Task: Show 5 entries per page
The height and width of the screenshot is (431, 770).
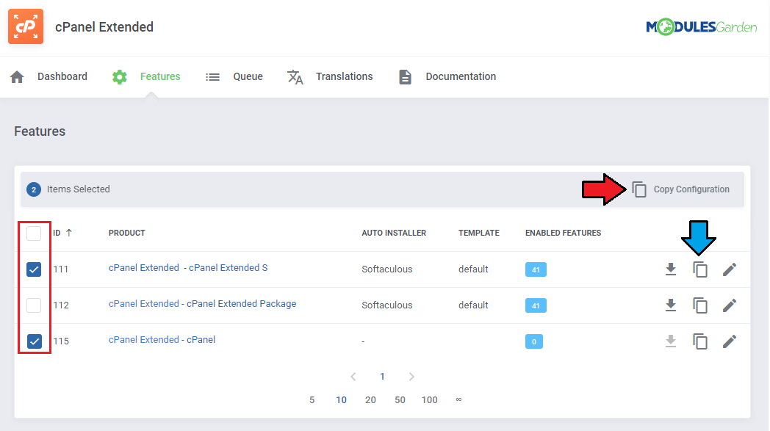Action: [x=312, y=400]
